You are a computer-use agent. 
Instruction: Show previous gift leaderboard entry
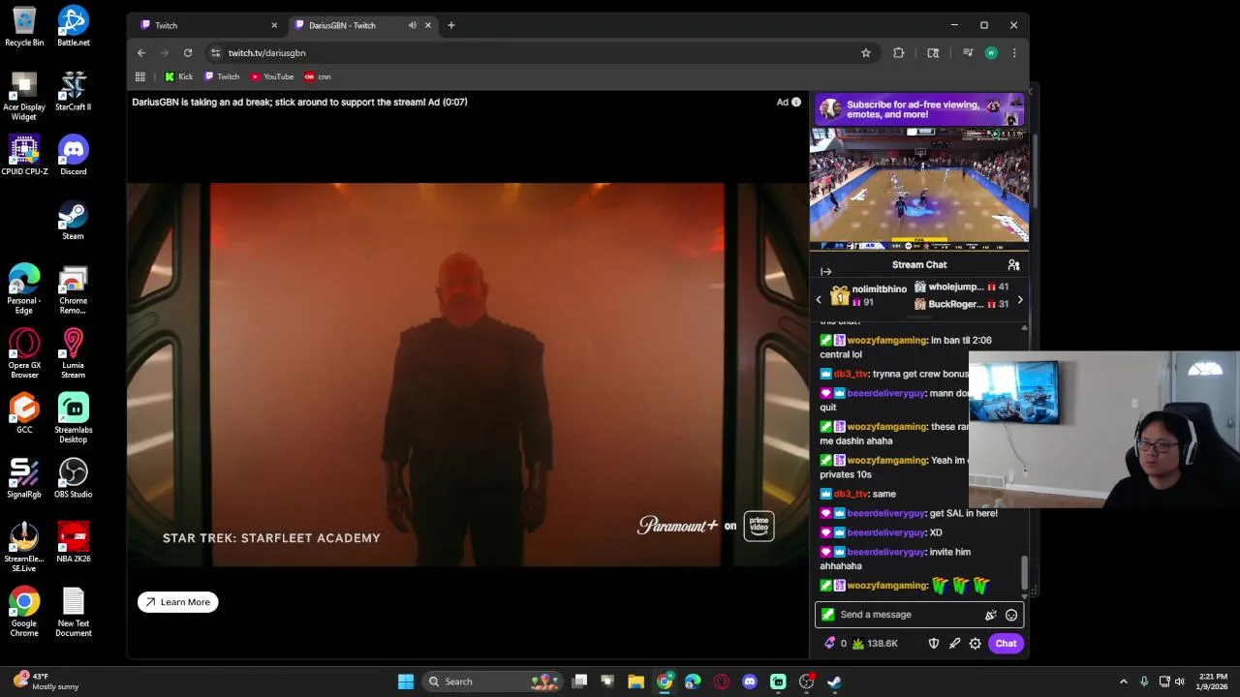pyautogui.click(x=819, y=300)
